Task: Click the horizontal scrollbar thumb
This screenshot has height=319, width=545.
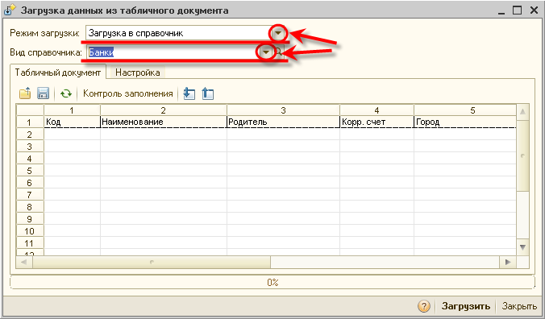Action: point(152,262)
